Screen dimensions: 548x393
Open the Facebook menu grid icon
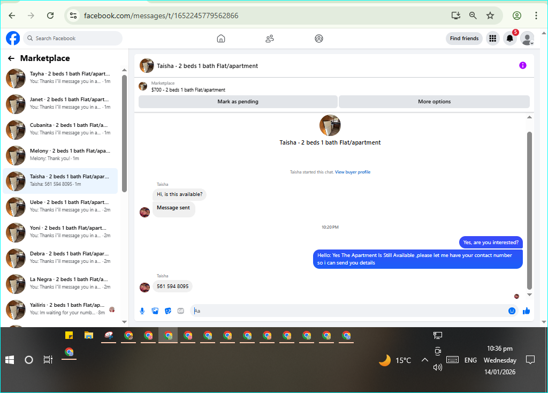point(492,39)
